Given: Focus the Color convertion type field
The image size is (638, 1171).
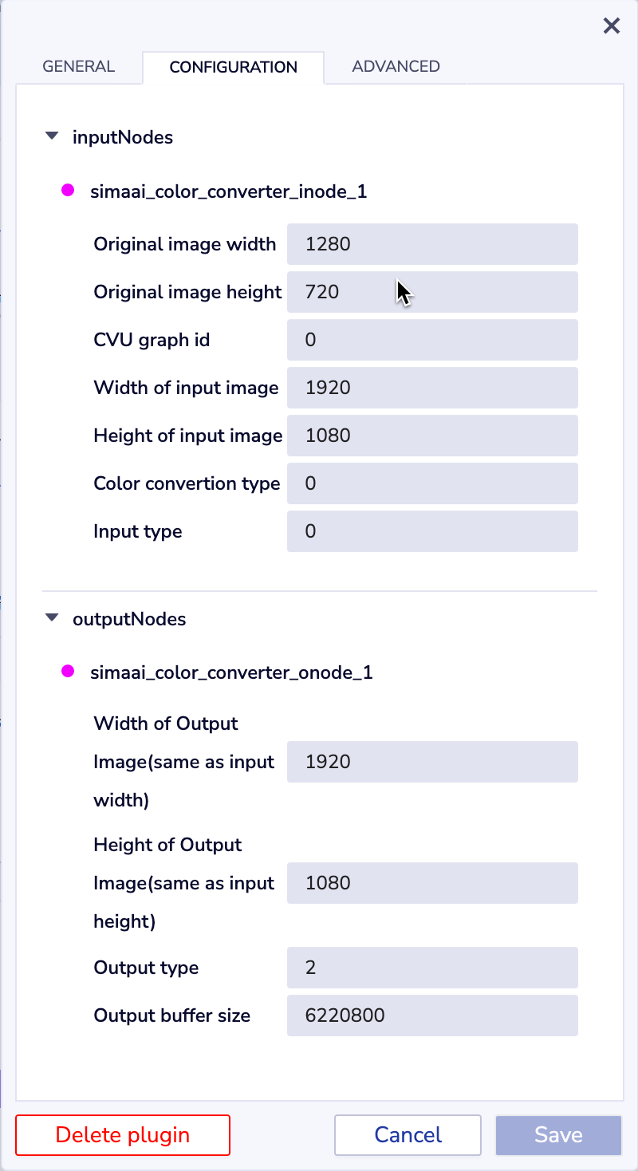Looking at the screenshot, I should click(432, 483).
